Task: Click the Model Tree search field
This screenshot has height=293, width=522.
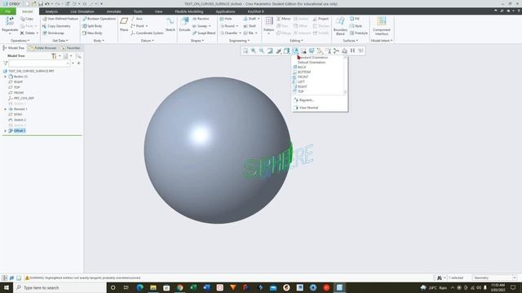Action: (x=39, y=63)
